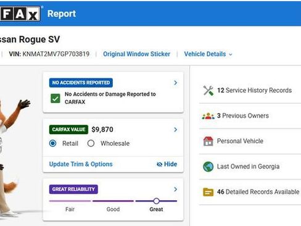This screenshot has height=226, width=301.
Task: Select the Retail value radio button
Action: click(52, 143)
